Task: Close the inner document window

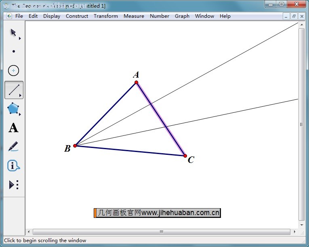Action: pos(302,17)
